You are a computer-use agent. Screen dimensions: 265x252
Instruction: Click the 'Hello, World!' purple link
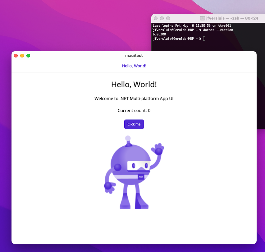(134, 66)
